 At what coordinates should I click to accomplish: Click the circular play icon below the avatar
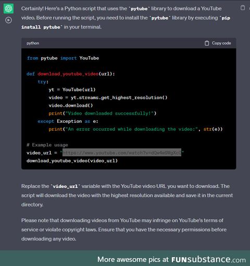tap(8, 20)
